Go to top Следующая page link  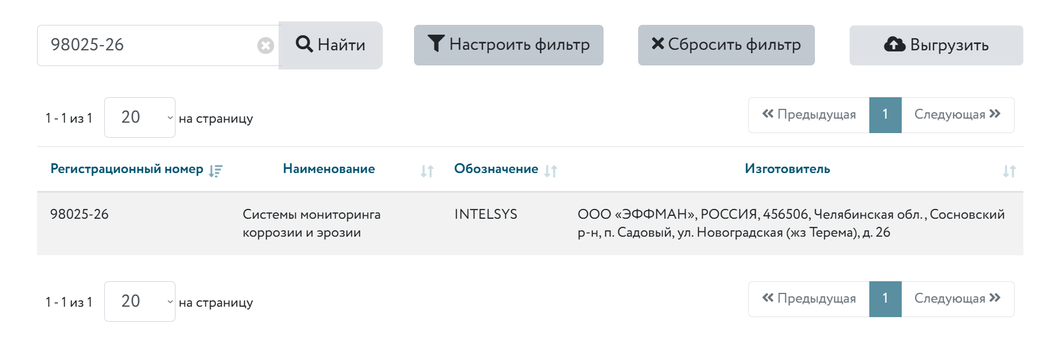(x=957, y=115)
